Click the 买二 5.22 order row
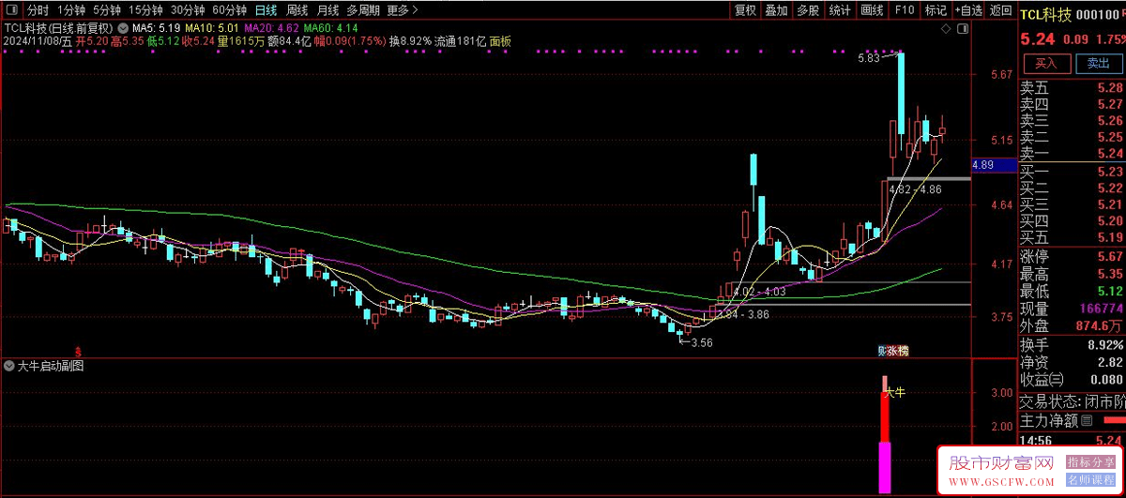The image size is (1126, 498). 1072,189
